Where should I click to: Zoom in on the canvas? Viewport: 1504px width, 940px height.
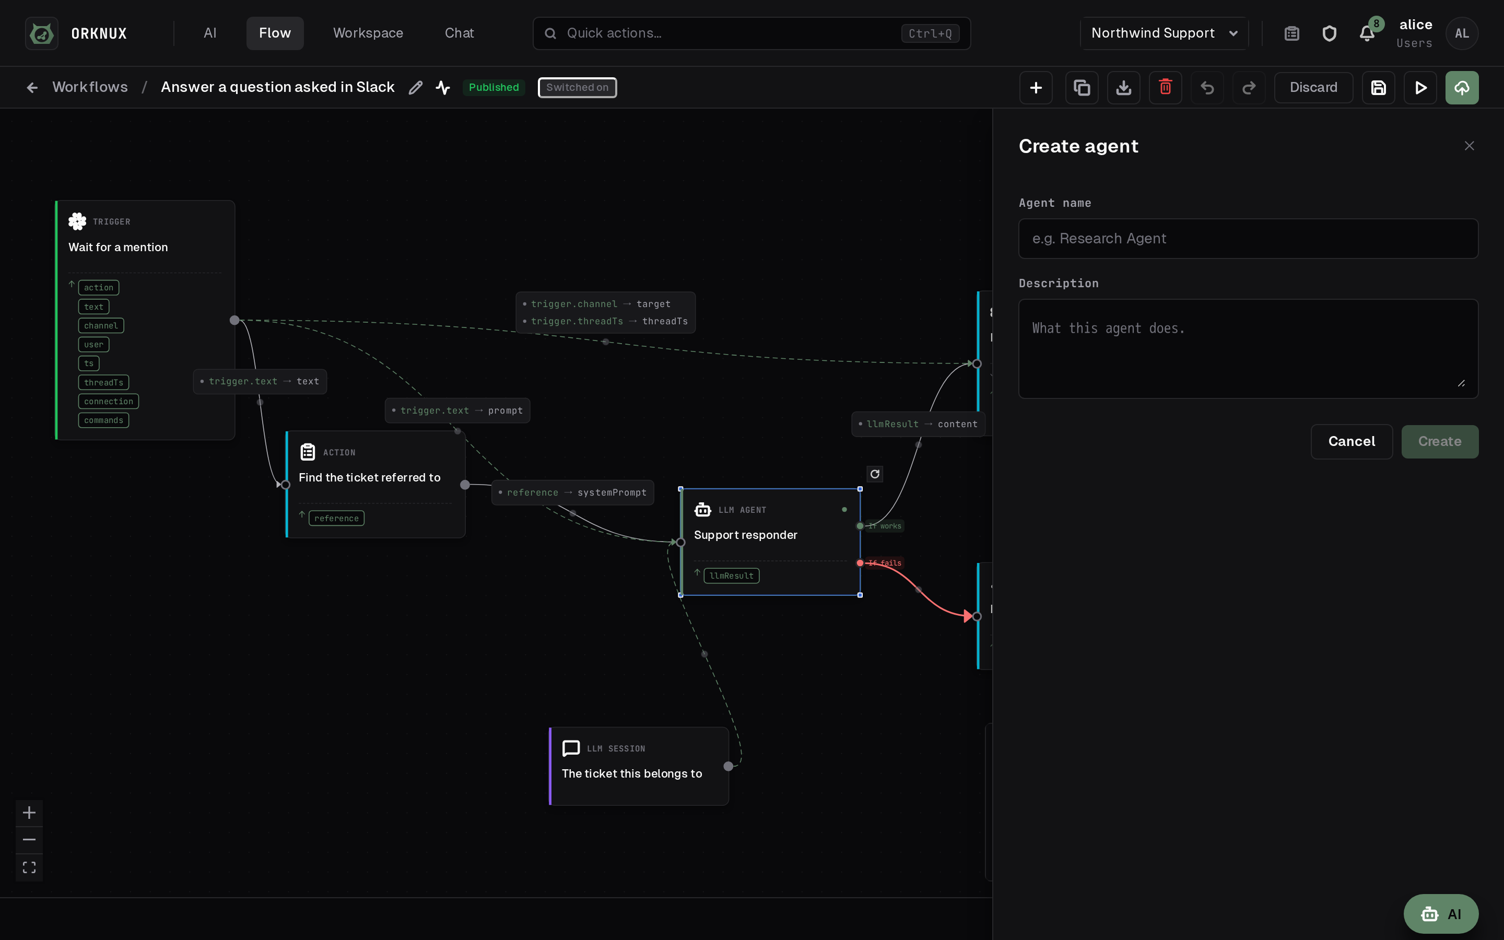29,813
